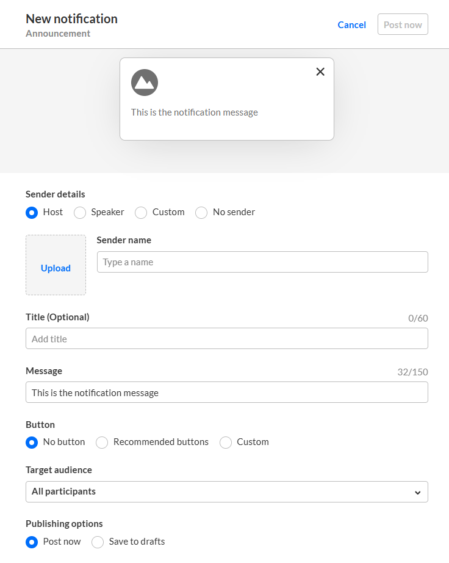Image resolution: width=449 pixels, height=563 pixels.
Task: Choose Speaker as the sender
Action: click(x=80, y=213)
